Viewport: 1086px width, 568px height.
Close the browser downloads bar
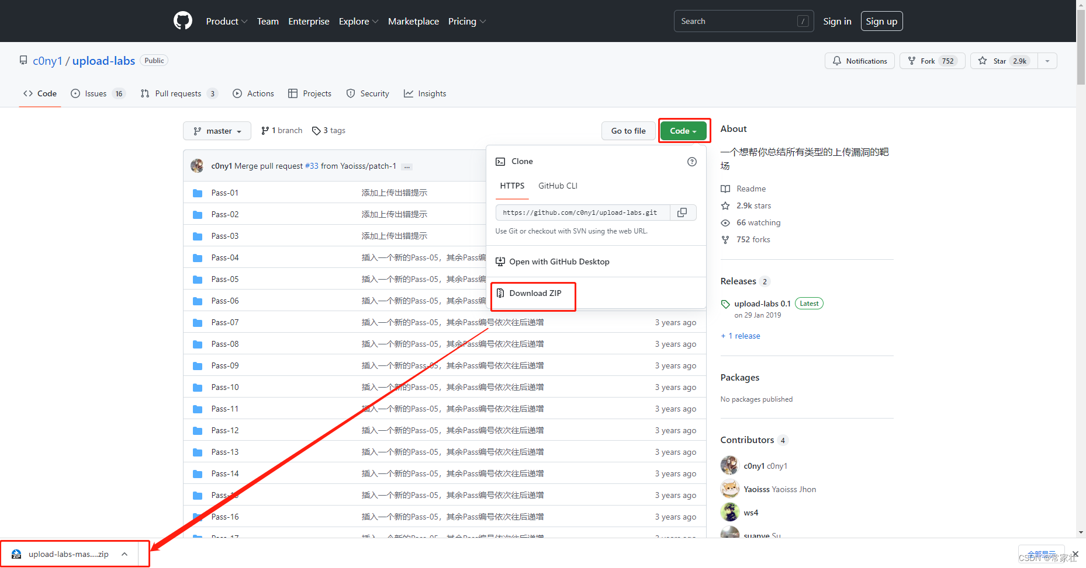click(x=1075, y=553)
